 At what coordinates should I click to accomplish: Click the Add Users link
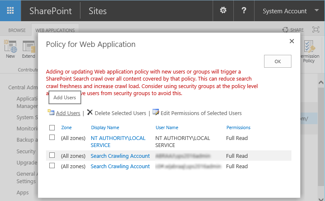pyautogui.click(x=68, y=113)
